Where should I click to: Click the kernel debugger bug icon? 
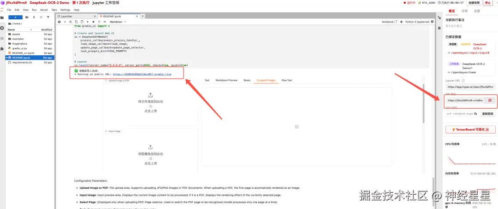[402, 22]
